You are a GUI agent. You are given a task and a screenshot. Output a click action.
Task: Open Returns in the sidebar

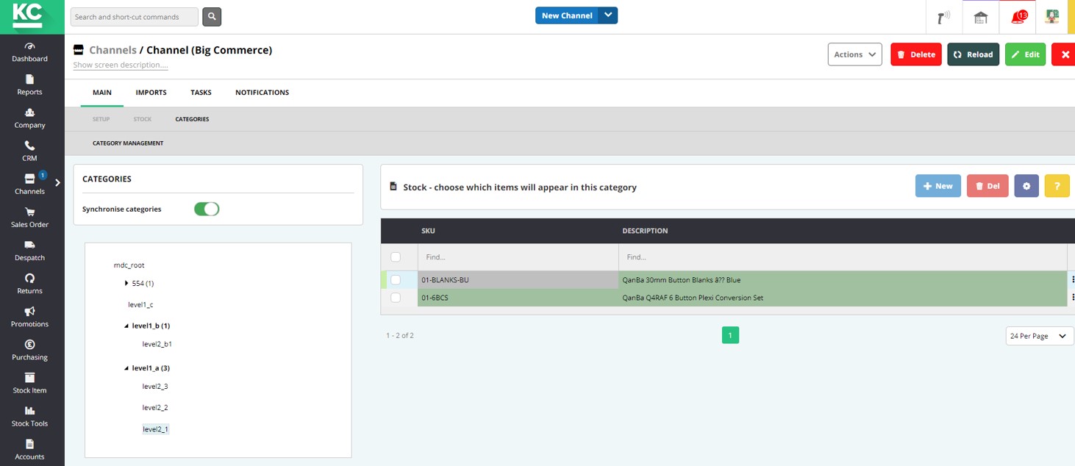point(29,283)
